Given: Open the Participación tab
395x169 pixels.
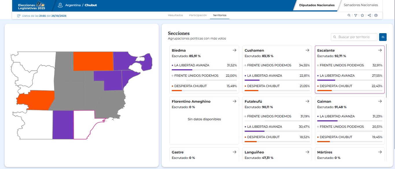Looking at the screenshot, I should point(198,15).
